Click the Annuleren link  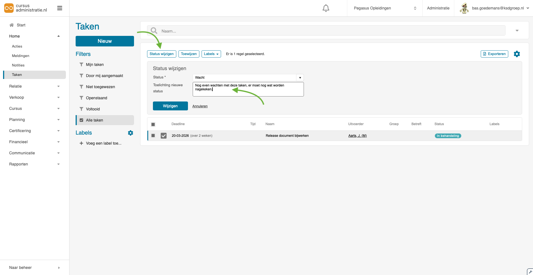(x=200, y=106)
